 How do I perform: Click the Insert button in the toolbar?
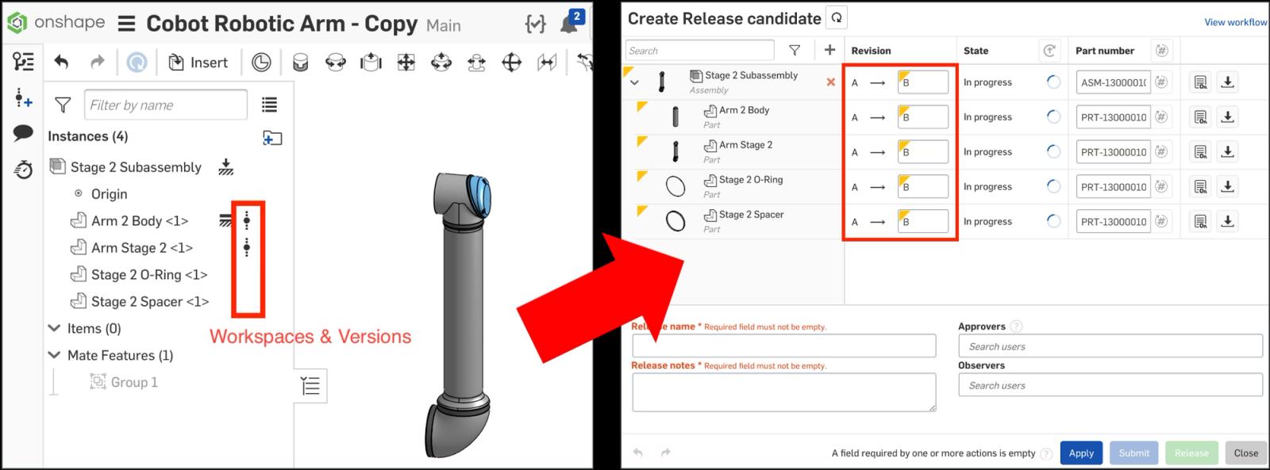click(x=198, y=63)
